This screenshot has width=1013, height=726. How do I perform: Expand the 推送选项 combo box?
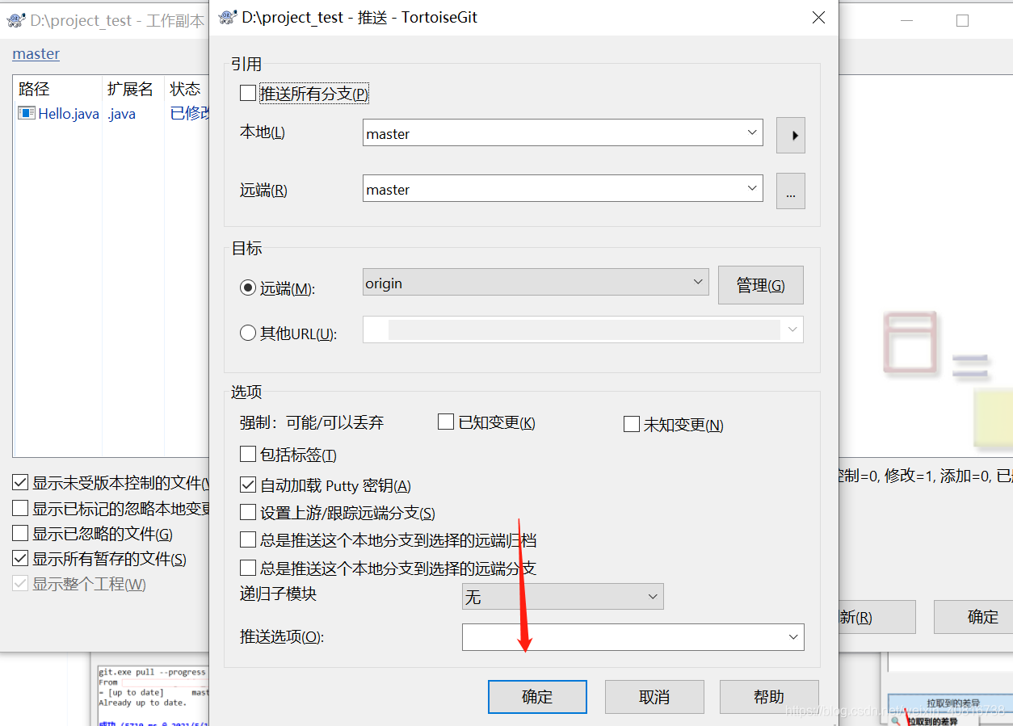[x=793, y=637]
